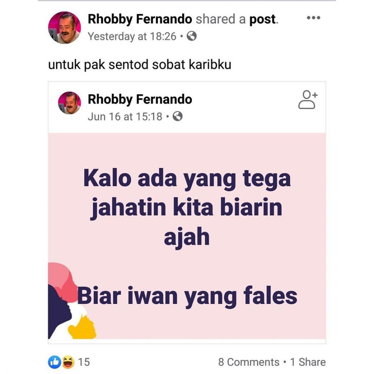The height and width of the screenshot is (374, 374).
Task: Show who reacted via the 15 count
Action: pyautogui.click(x=84, y=362)
